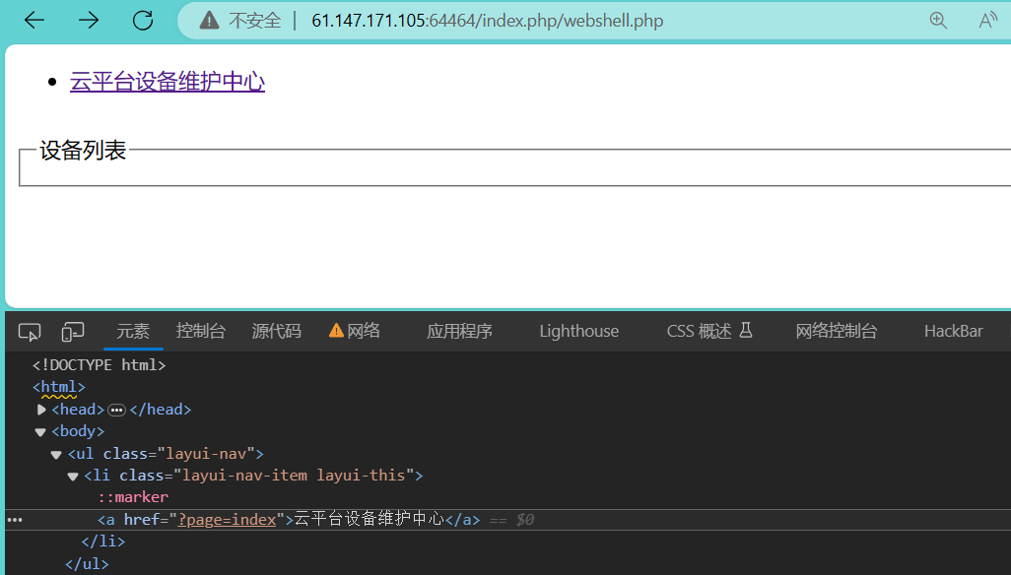Screen dimensions: 1011x575
Task: Go back to the previous page
Action: pos(34,19)
